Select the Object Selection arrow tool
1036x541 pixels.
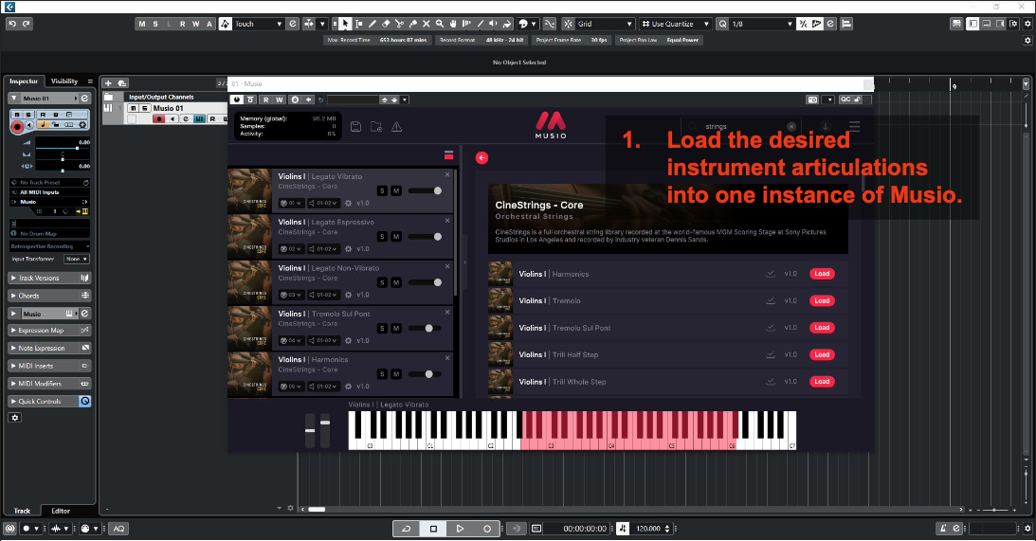click(346, 24)
